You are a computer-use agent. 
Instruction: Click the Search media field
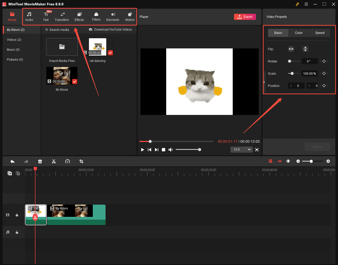click(x=59, y=30)
